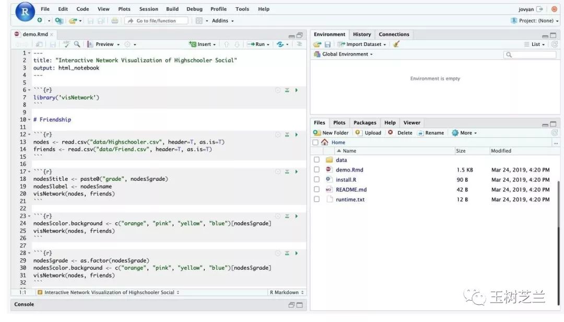Click the Delete button in Files
This screenshot has width=564, height=322.
(400, 133)
